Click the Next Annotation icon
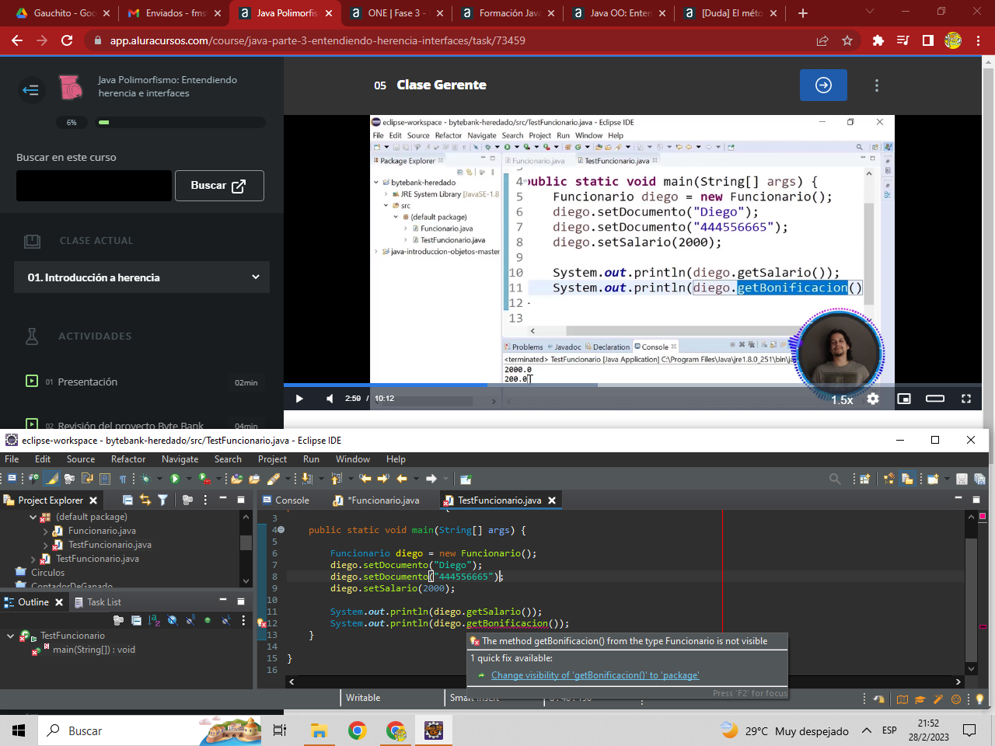The image size is (995, 746). (x=306, y=479)
